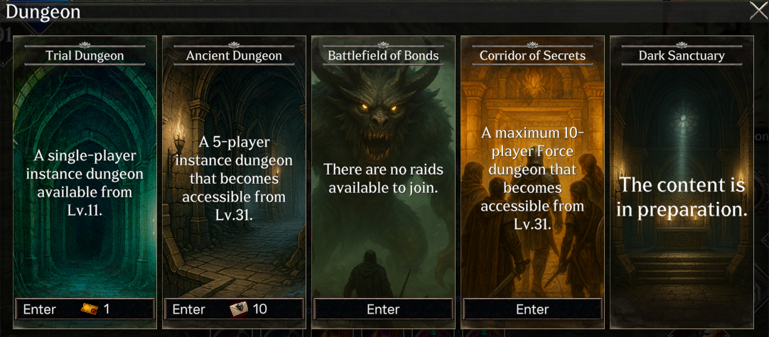Click the Dark Sanctuary card in preparation
The image size is (769, 337).
pyautogui.click(x=681, y=182)
